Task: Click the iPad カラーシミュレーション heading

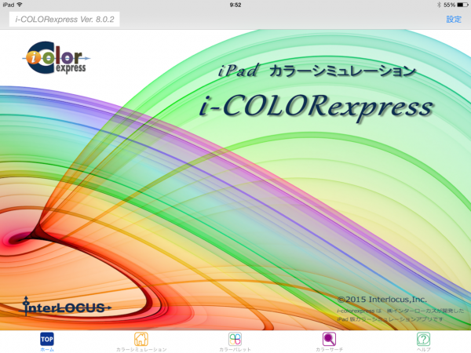Action: tap(317, 71)
